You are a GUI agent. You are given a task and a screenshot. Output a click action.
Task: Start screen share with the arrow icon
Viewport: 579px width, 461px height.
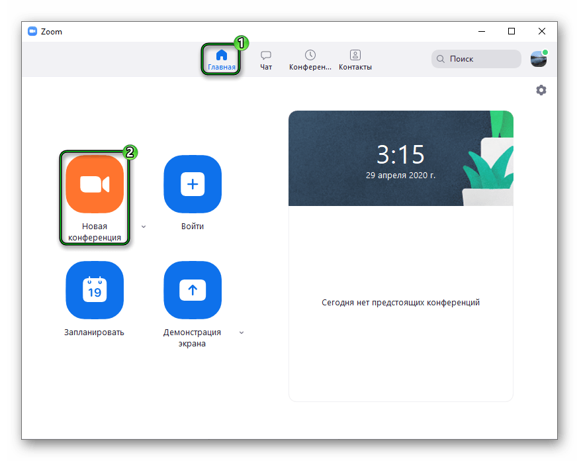[x=193, y=290]
